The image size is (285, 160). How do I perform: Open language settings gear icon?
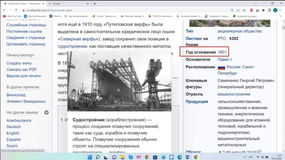pyautogui.click(x=46, y=112)
